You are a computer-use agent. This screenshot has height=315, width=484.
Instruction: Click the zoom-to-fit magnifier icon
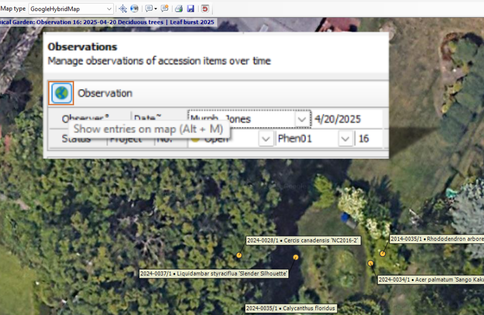click(123, 9)
